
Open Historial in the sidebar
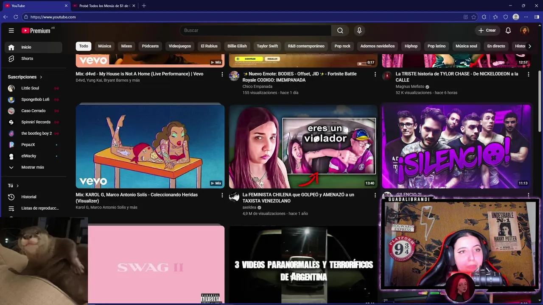34,197
